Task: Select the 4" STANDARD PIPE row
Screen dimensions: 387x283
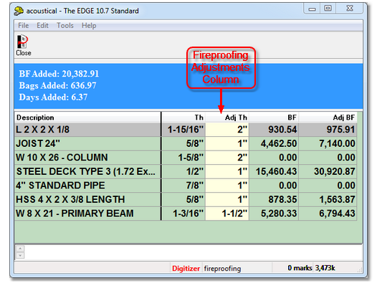Action: (x=186, y=186)
